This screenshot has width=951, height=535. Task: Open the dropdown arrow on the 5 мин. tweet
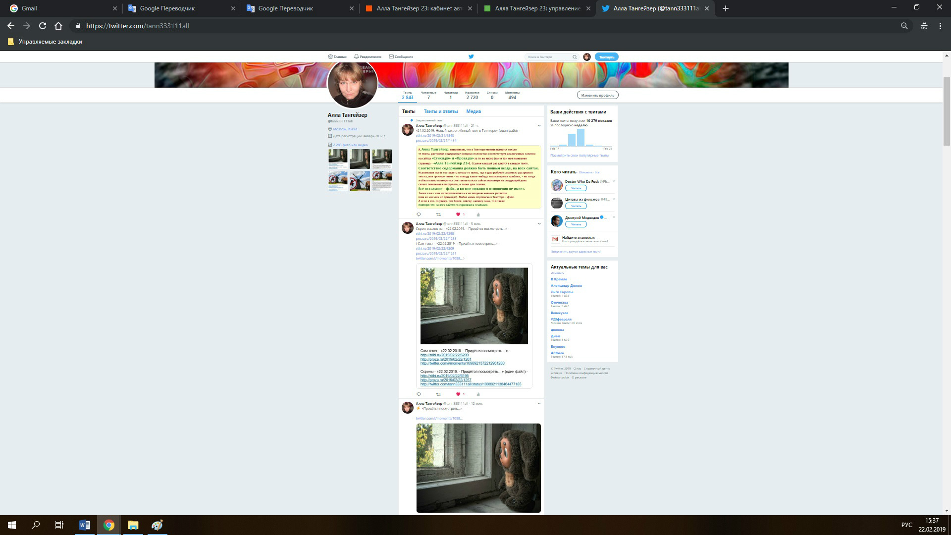[539, 224]
